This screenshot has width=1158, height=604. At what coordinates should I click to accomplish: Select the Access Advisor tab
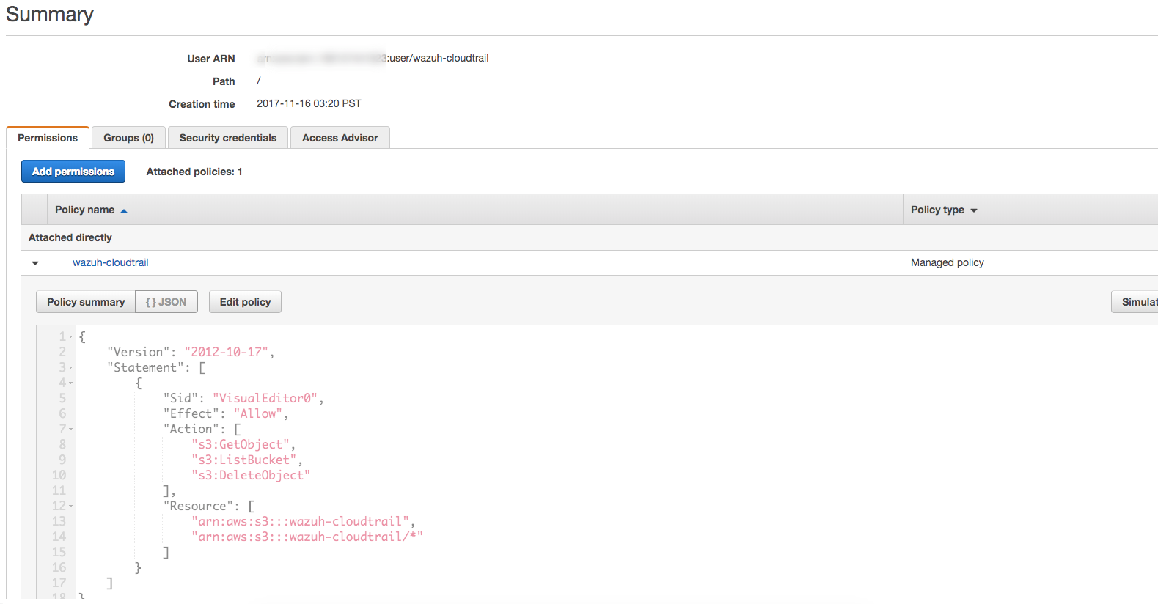340,138
